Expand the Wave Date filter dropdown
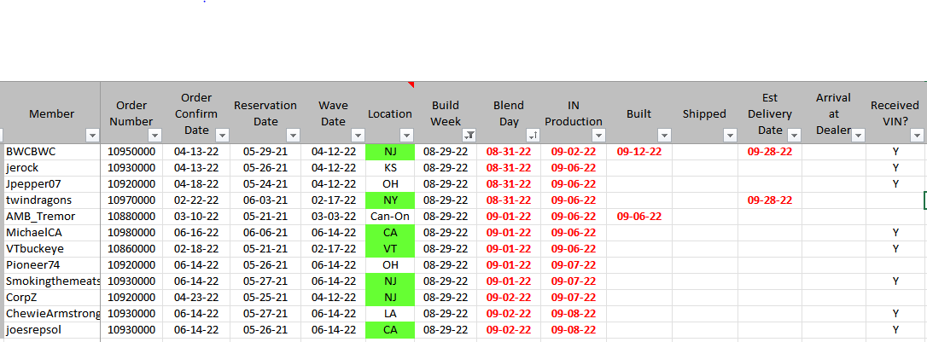Image resolution: width=927 pixels, height=342 pixels. (x=358, y=136)
